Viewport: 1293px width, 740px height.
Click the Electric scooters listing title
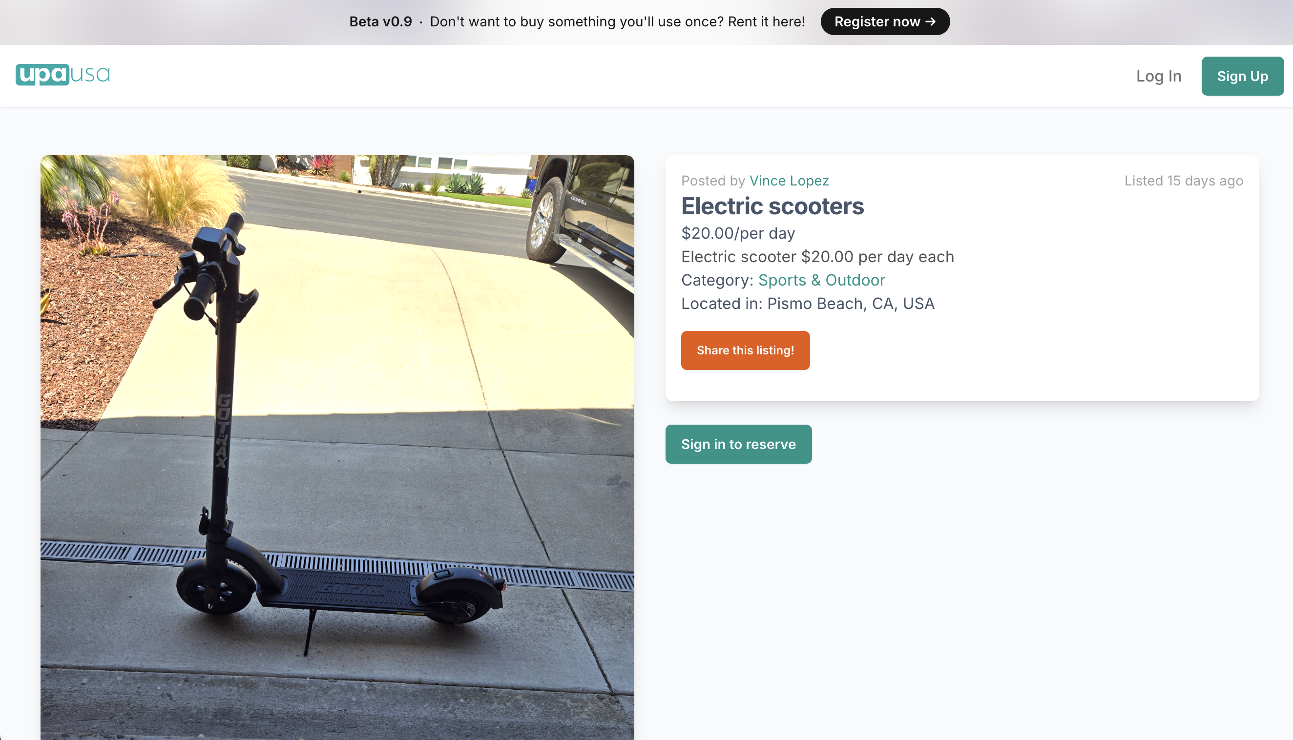point(772,206)
